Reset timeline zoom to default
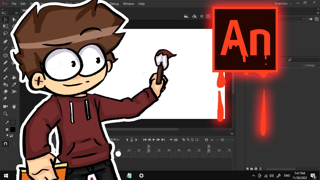320x180 pixels. 206,140
